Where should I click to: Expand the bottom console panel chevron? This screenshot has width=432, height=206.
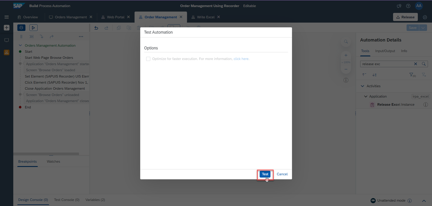tap(424, 201)
